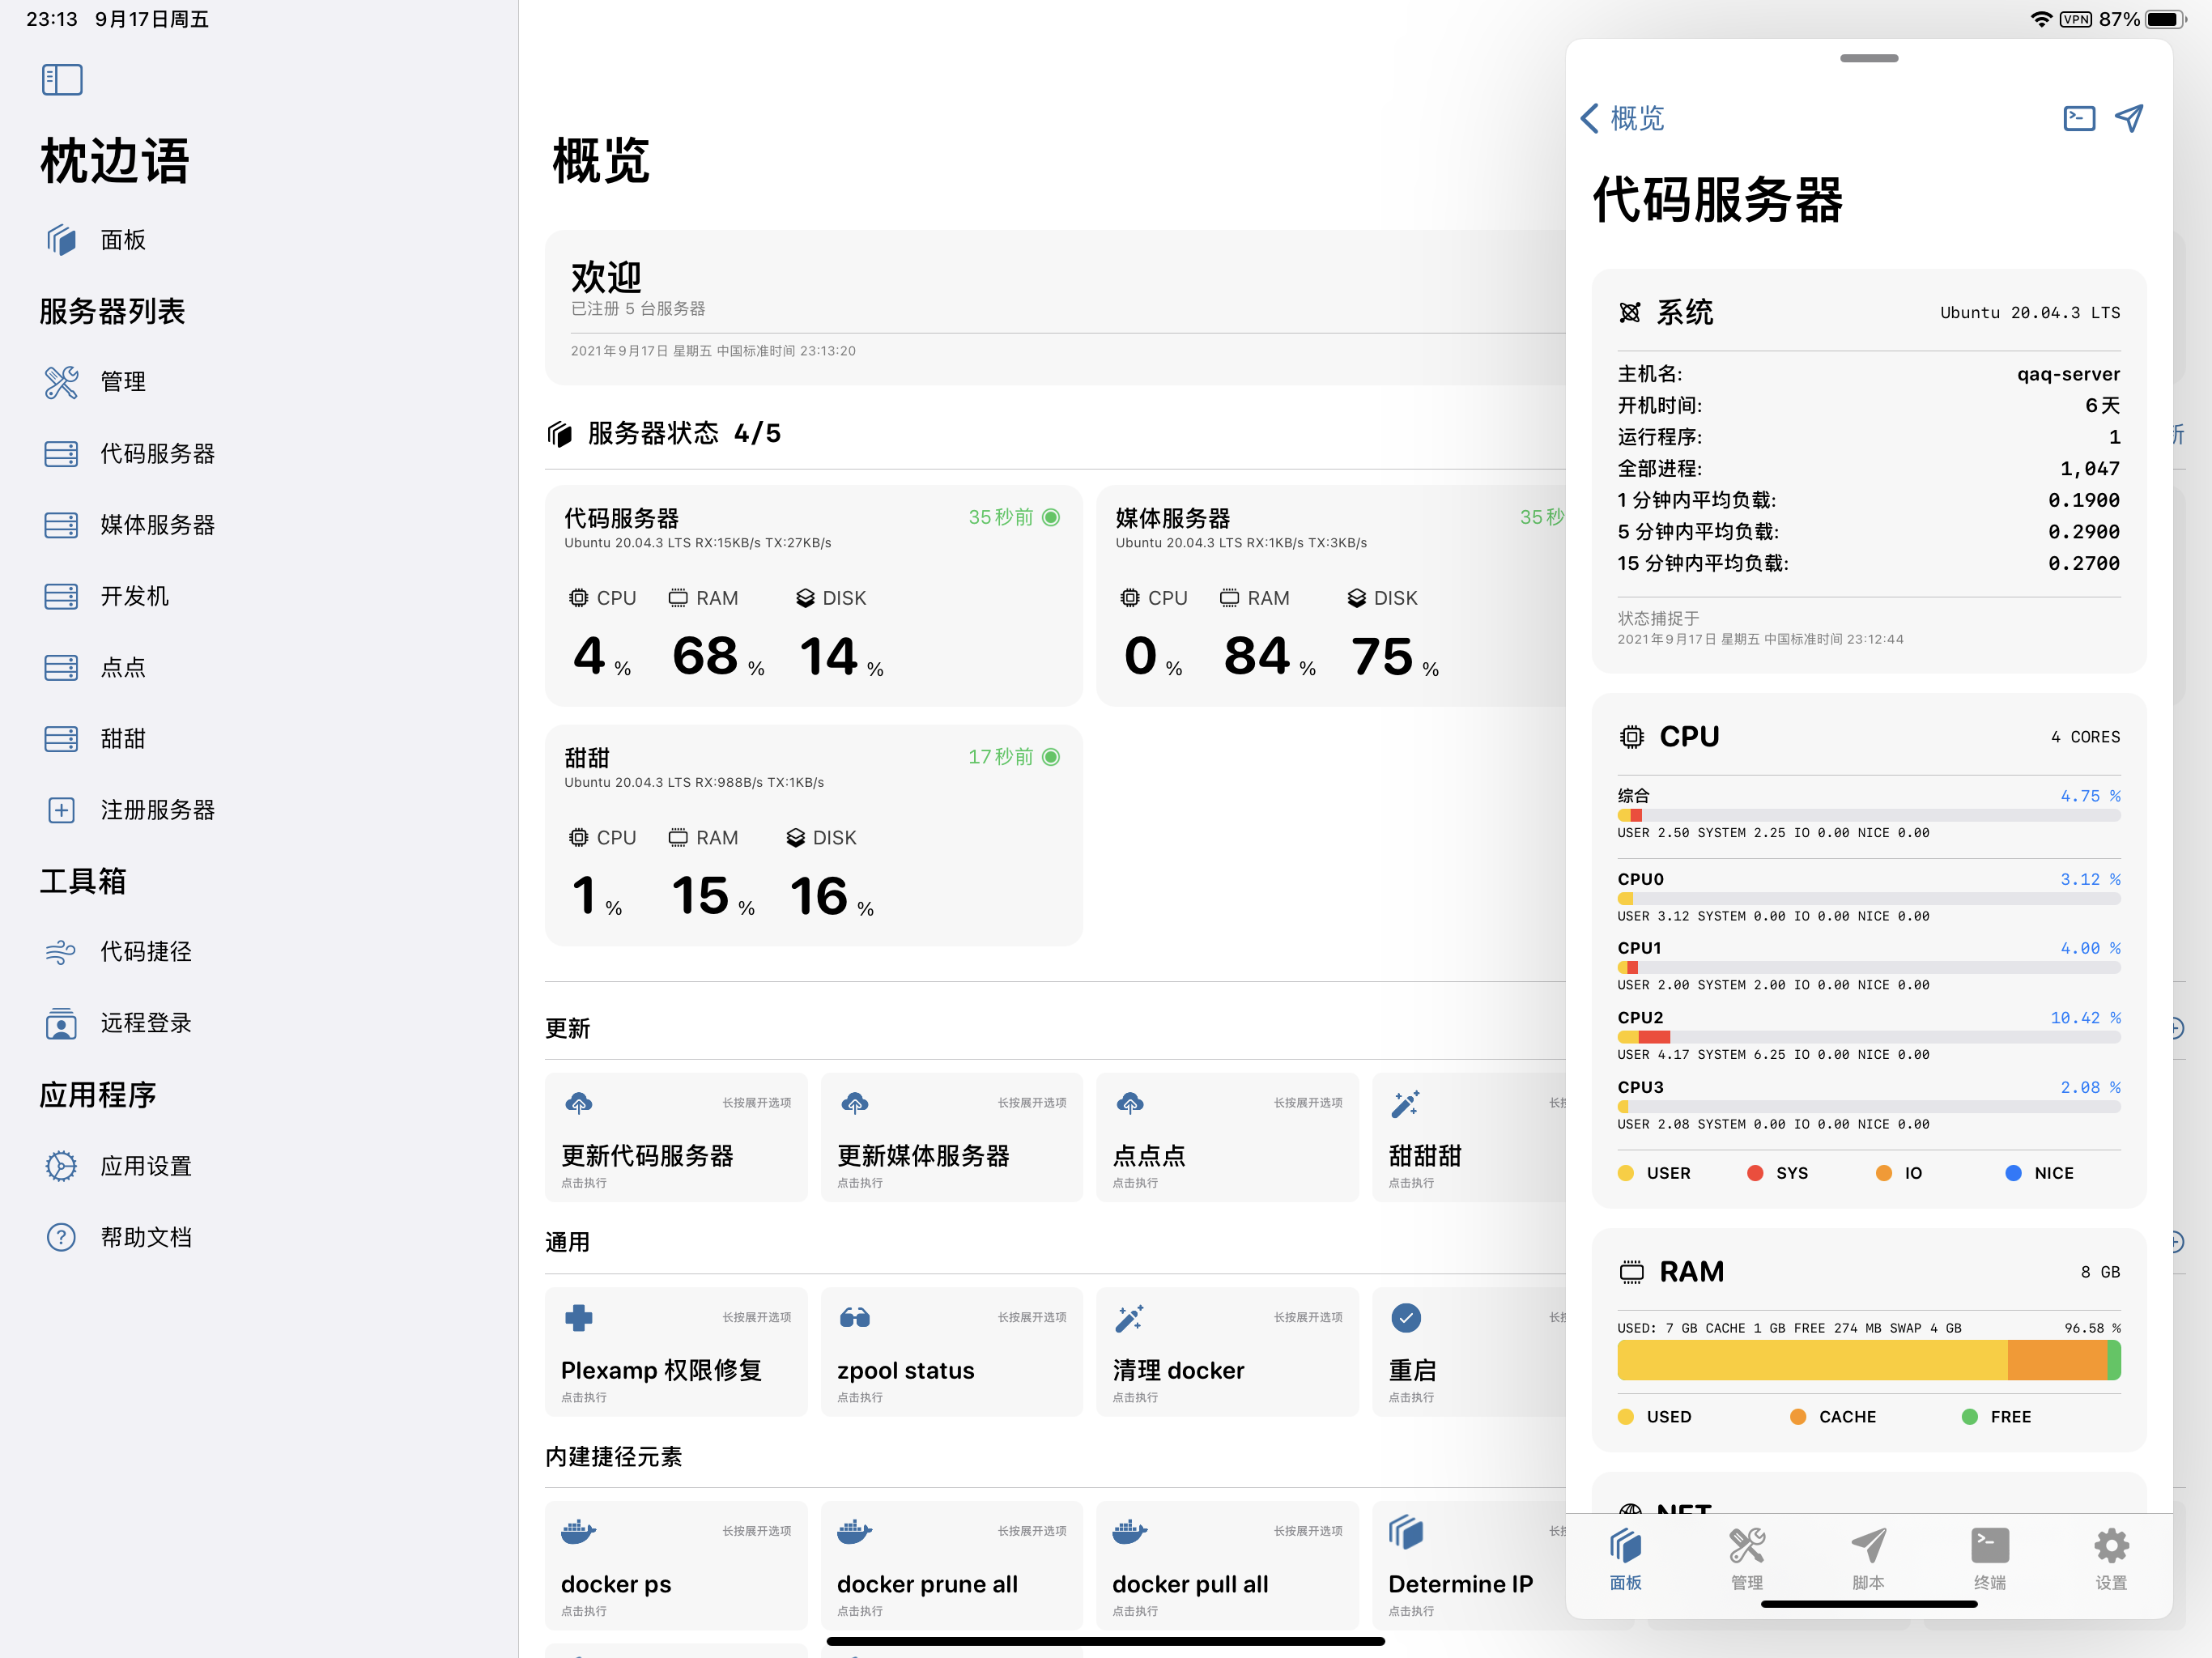
Task: Run the docker ps shortcut
Action: click(x=675, y=1566)
